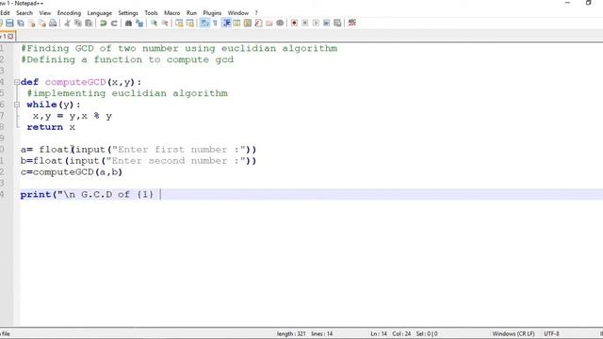Click the Paste icon in toolbar

pyautogui.click(x=89, y=23)
